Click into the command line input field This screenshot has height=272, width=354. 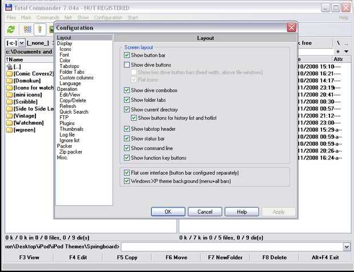232,247
